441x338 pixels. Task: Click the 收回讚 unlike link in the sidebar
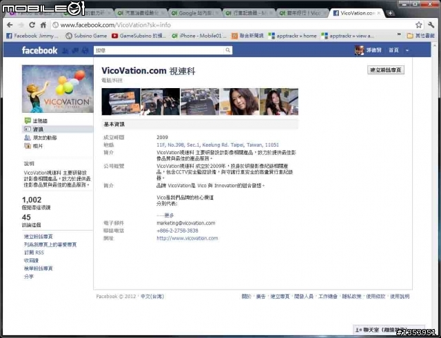(x=31, y=260)
